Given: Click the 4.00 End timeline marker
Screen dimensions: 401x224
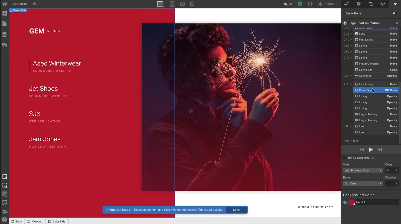Looking at the screenshot, I should click(351, 141).
